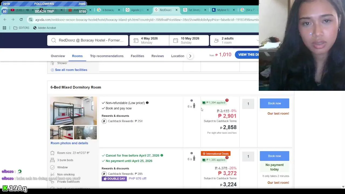Switch to the '354 x 7' Google tab

pos(249,10)
